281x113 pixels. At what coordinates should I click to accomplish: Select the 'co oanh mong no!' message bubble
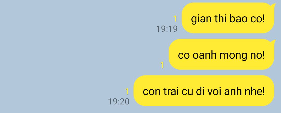click(222, 54)
